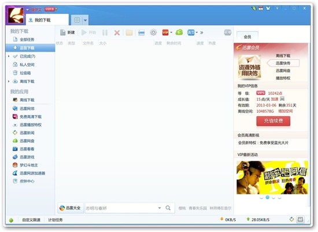Click the green cloud toolbar icon

point(179,32)
